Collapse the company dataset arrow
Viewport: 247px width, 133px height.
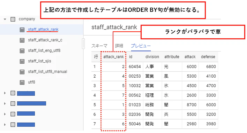coord(5,19)
